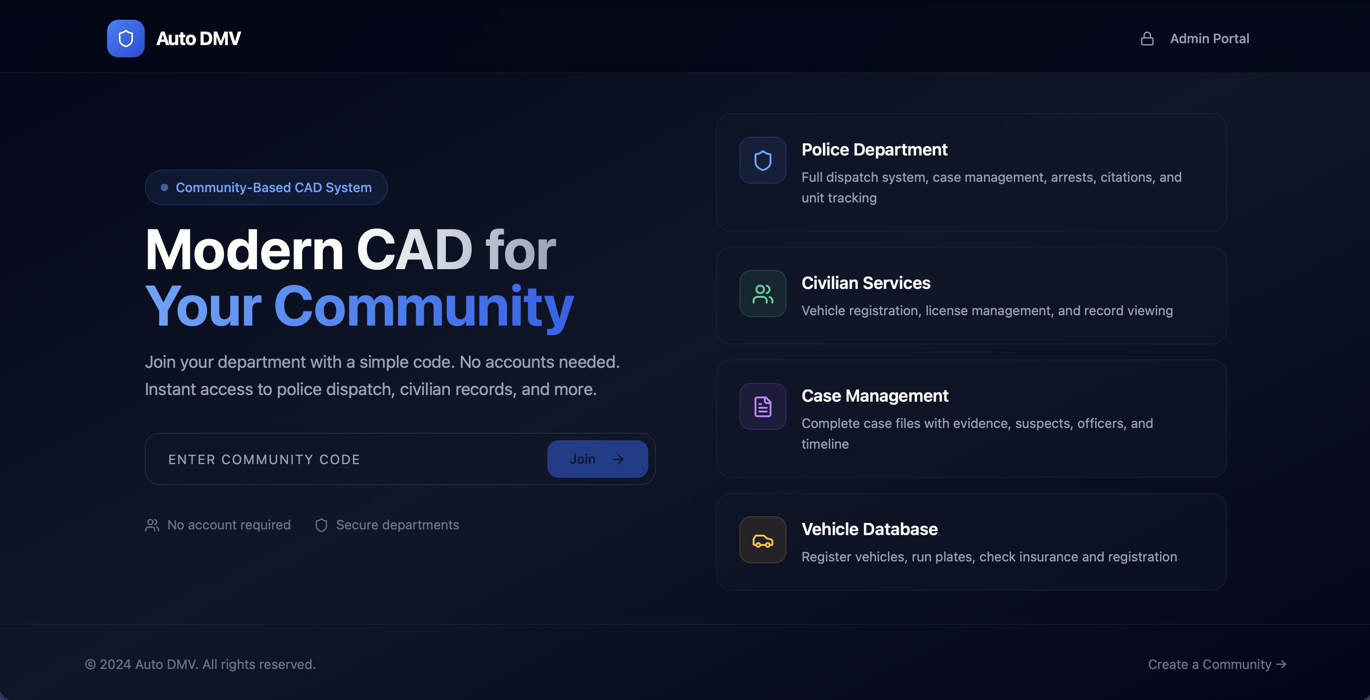The width and height of the screenshot is (1370, 700).
Task: Follow the Create a Community link
Action: click(1216, 664)
